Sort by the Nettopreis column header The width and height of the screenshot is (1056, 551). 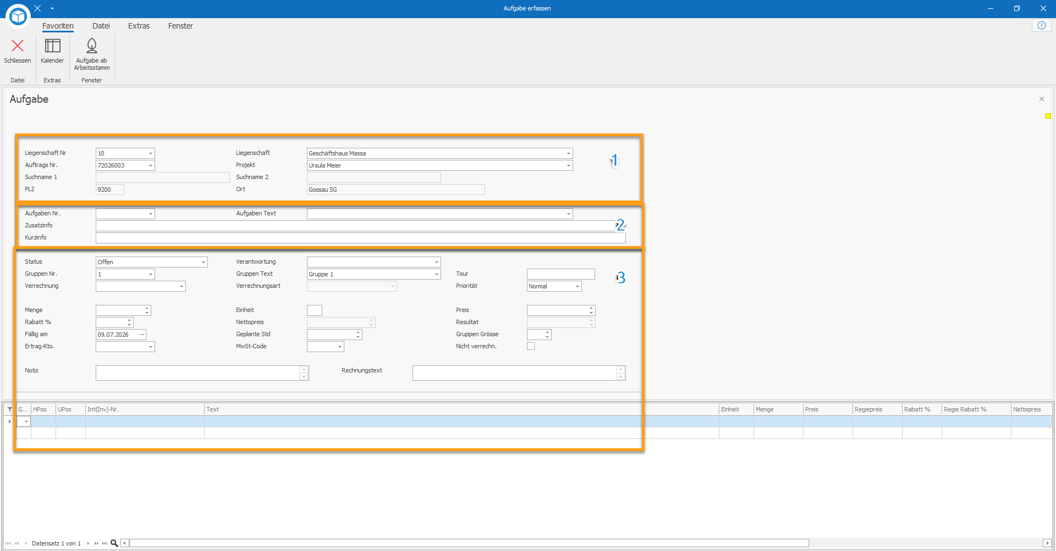1032,409
